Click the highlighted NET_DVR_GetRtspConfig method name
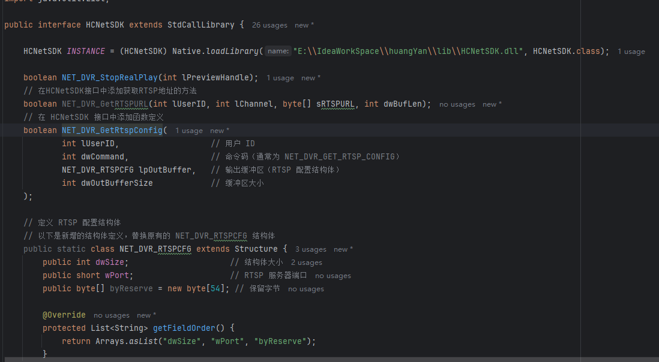 pos(112,131)
